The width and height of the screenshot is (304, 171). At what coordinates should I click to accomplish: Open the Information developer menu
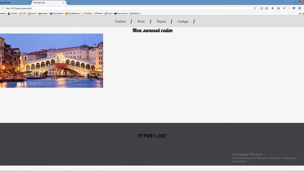coord(57,14)
